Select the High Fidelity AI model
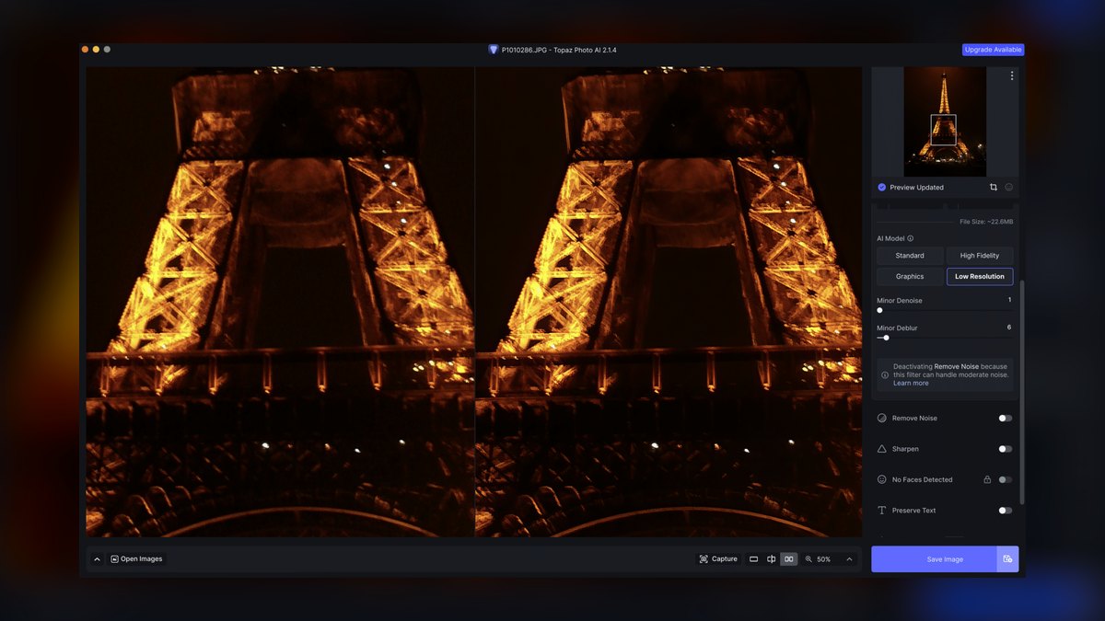The width and height of the screenshot is (1105, 621). pos(980,256)
